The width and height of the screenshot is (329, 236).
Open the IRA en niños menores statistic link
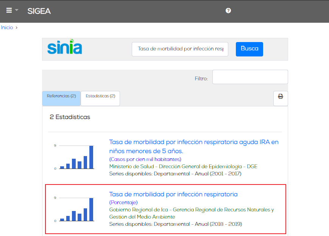pyautogui.click(x=194, y=147)
